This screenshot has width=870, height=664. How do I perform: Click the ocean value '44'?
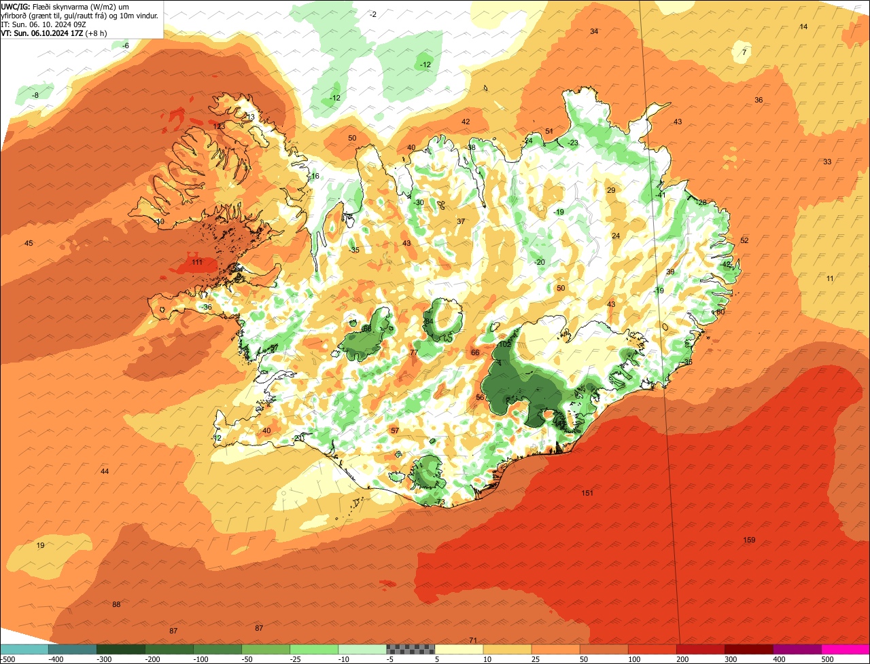click(105, 471)
